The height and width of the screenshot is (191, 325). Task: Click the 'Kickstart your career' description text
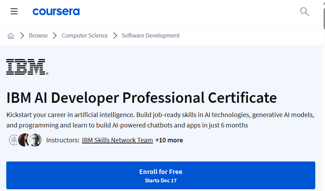[160, 120]
